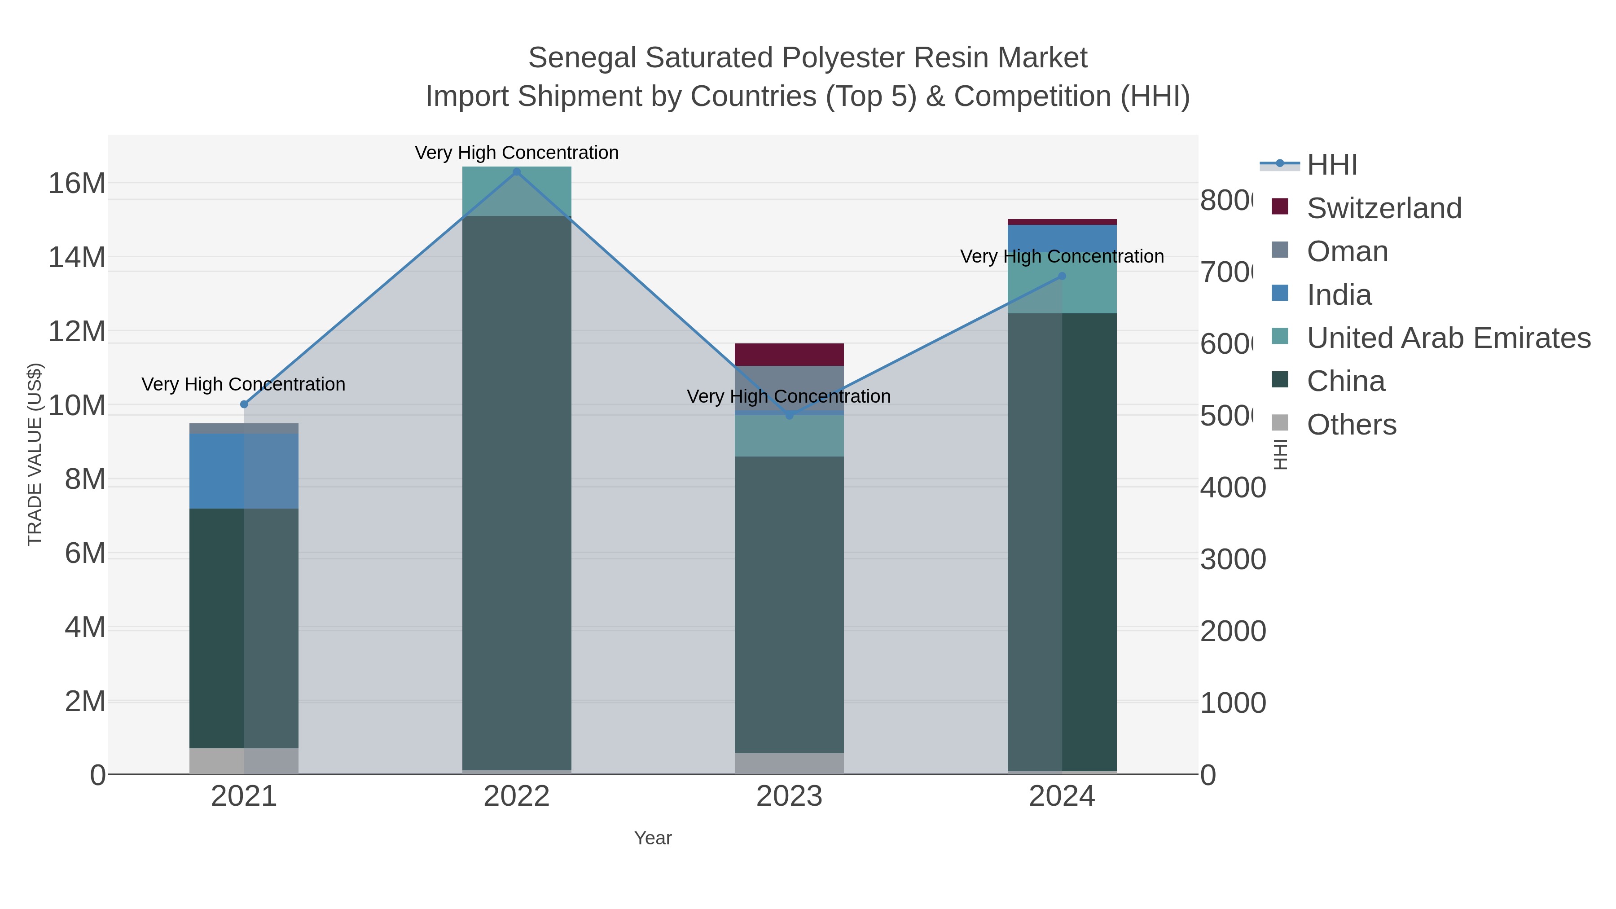Click the vertical HHI right axis title
Viewport: 1616px width, 909px height.
1280,454
